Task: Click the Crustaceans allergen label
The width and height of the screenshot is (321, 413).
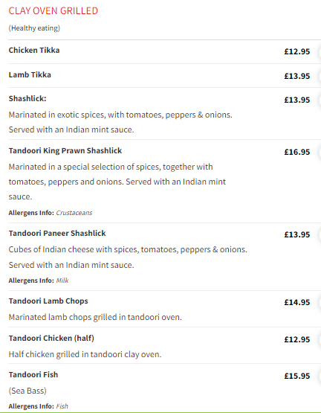Action: [74, 213]
